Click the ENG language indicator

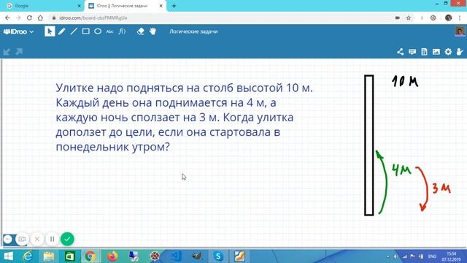(432, 256)
